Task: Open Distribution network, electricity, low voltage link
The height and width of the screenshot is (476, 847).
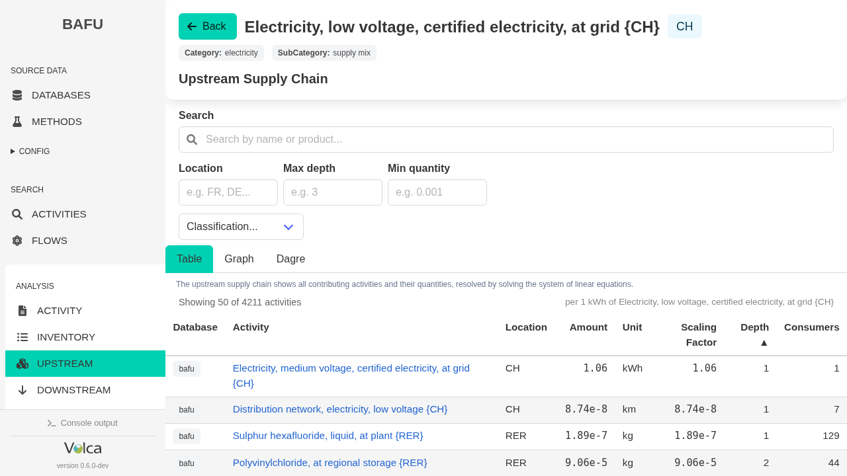Action: pos(340,409)
